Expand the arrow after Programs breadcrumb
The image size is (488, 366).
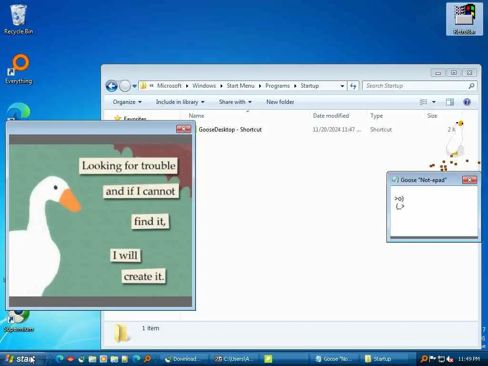click(x=295, y=86)
